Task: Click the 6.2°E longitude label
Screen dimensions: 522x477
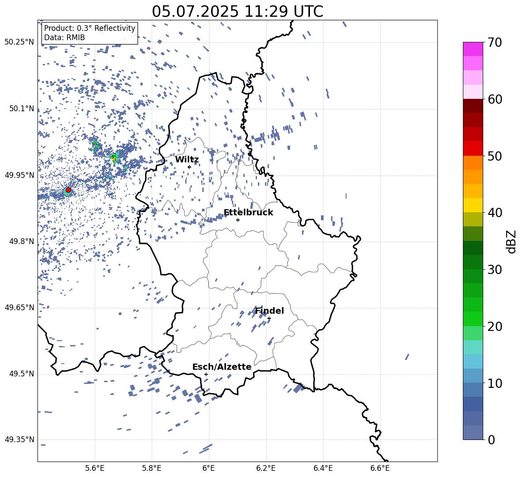Action: click(x=266, y=468)
